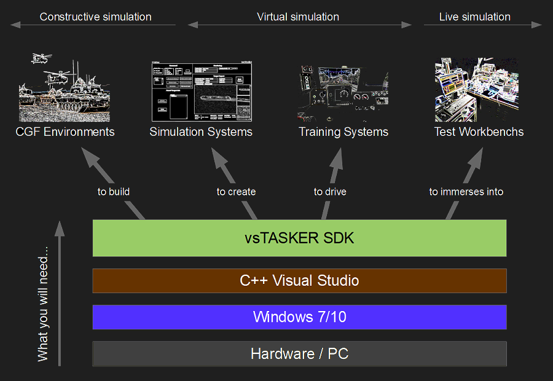Click the Live simulation heading

(x=474, y=17)
